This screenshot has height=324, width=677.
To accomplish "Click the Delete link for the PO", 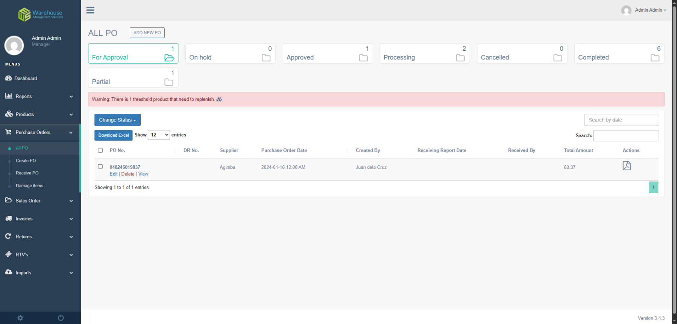I will point(128,174).
